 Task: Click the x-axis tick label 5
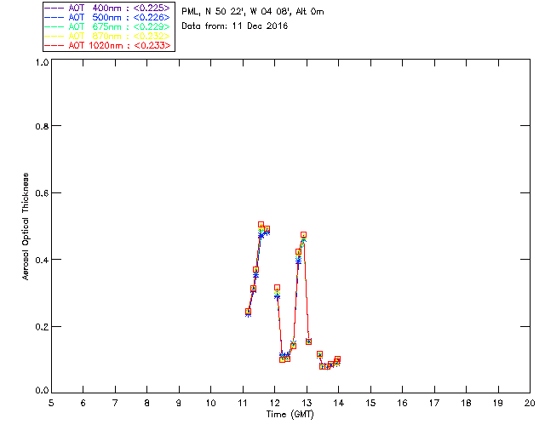coord(51,403)
